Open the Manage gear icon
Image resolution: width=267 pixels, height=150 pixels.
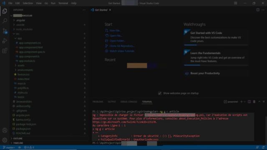pyautogui.click(x=5, y=140)
